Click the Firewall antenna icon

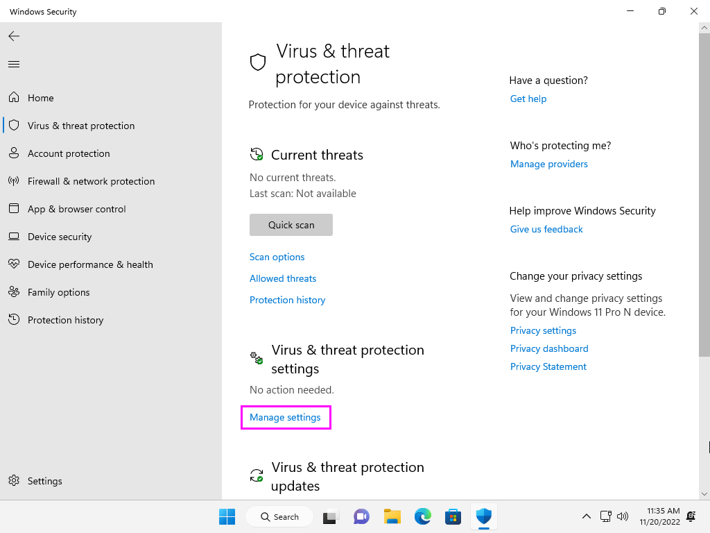point(14,181)
